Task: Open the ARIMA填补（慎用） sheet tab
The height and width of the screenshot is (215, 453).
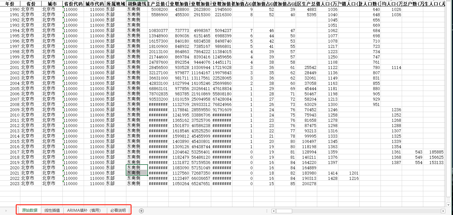Action: [x=85, y=210]
